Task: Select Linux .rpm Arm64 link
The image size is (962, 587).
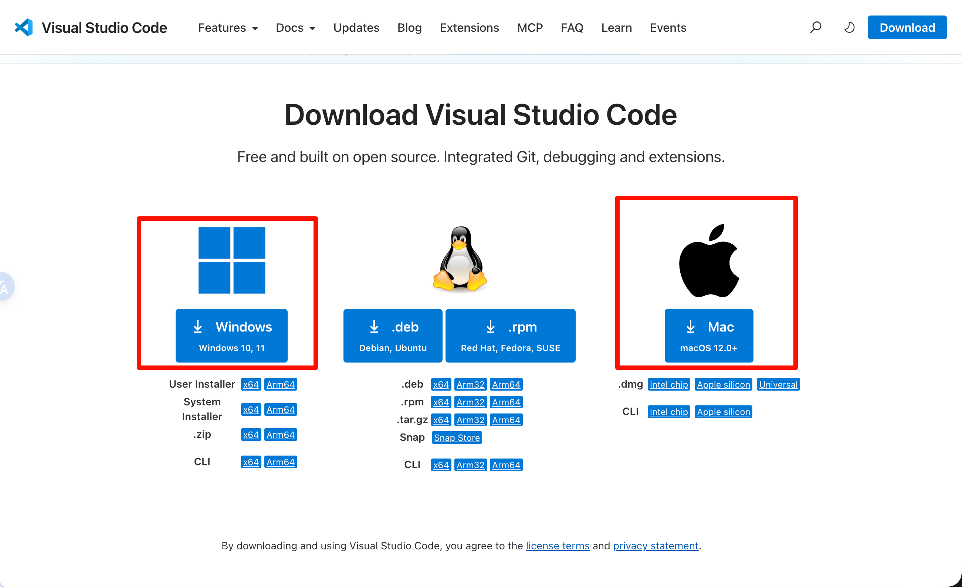Action: click(x=506, y=402)
